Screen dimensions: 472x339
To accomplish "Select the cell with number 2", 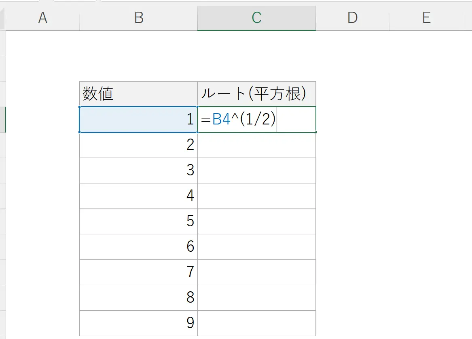I will tap(138, 145).
